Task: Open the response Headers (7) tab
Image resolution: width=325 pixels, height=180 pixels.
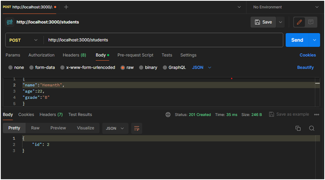Action: [51, 115]
